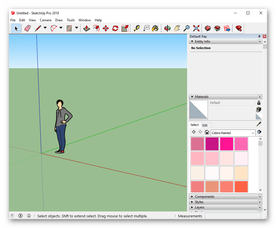The image size is (276, 228).
Task: Activate the Paint Bucket tool
Action: [155, 28]
